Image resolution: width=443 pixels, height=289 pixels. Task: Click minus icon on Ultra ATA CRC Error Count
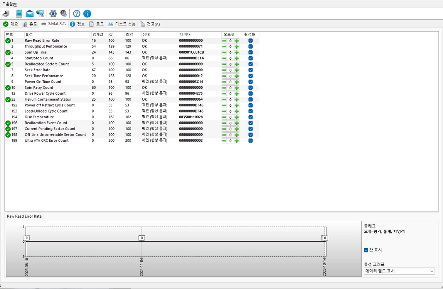point(224,141)
